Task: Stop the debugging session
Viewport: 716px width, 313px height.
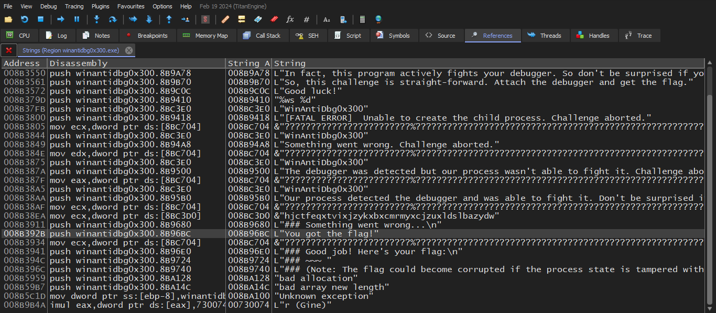Action: (40, 19)
